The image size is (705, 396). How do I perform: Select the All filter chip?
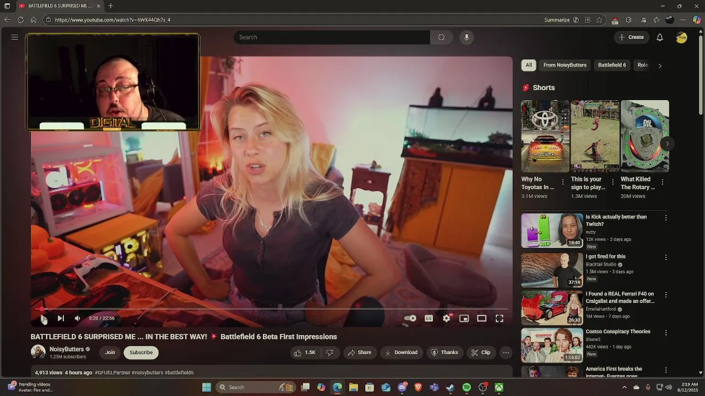(529, 65)
